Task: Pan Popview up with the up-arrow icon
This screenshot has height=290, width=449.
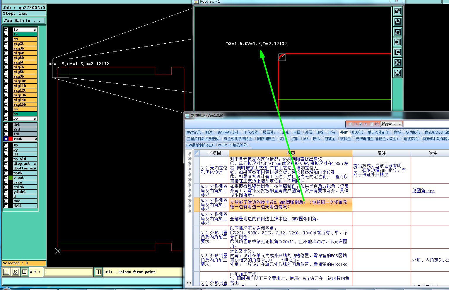Action: 397,22
